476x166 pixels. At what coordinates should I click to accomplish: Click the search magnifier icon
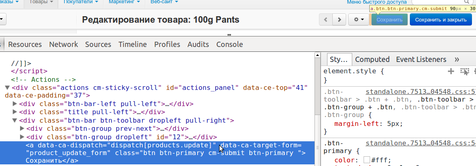[x=472, y=2]
